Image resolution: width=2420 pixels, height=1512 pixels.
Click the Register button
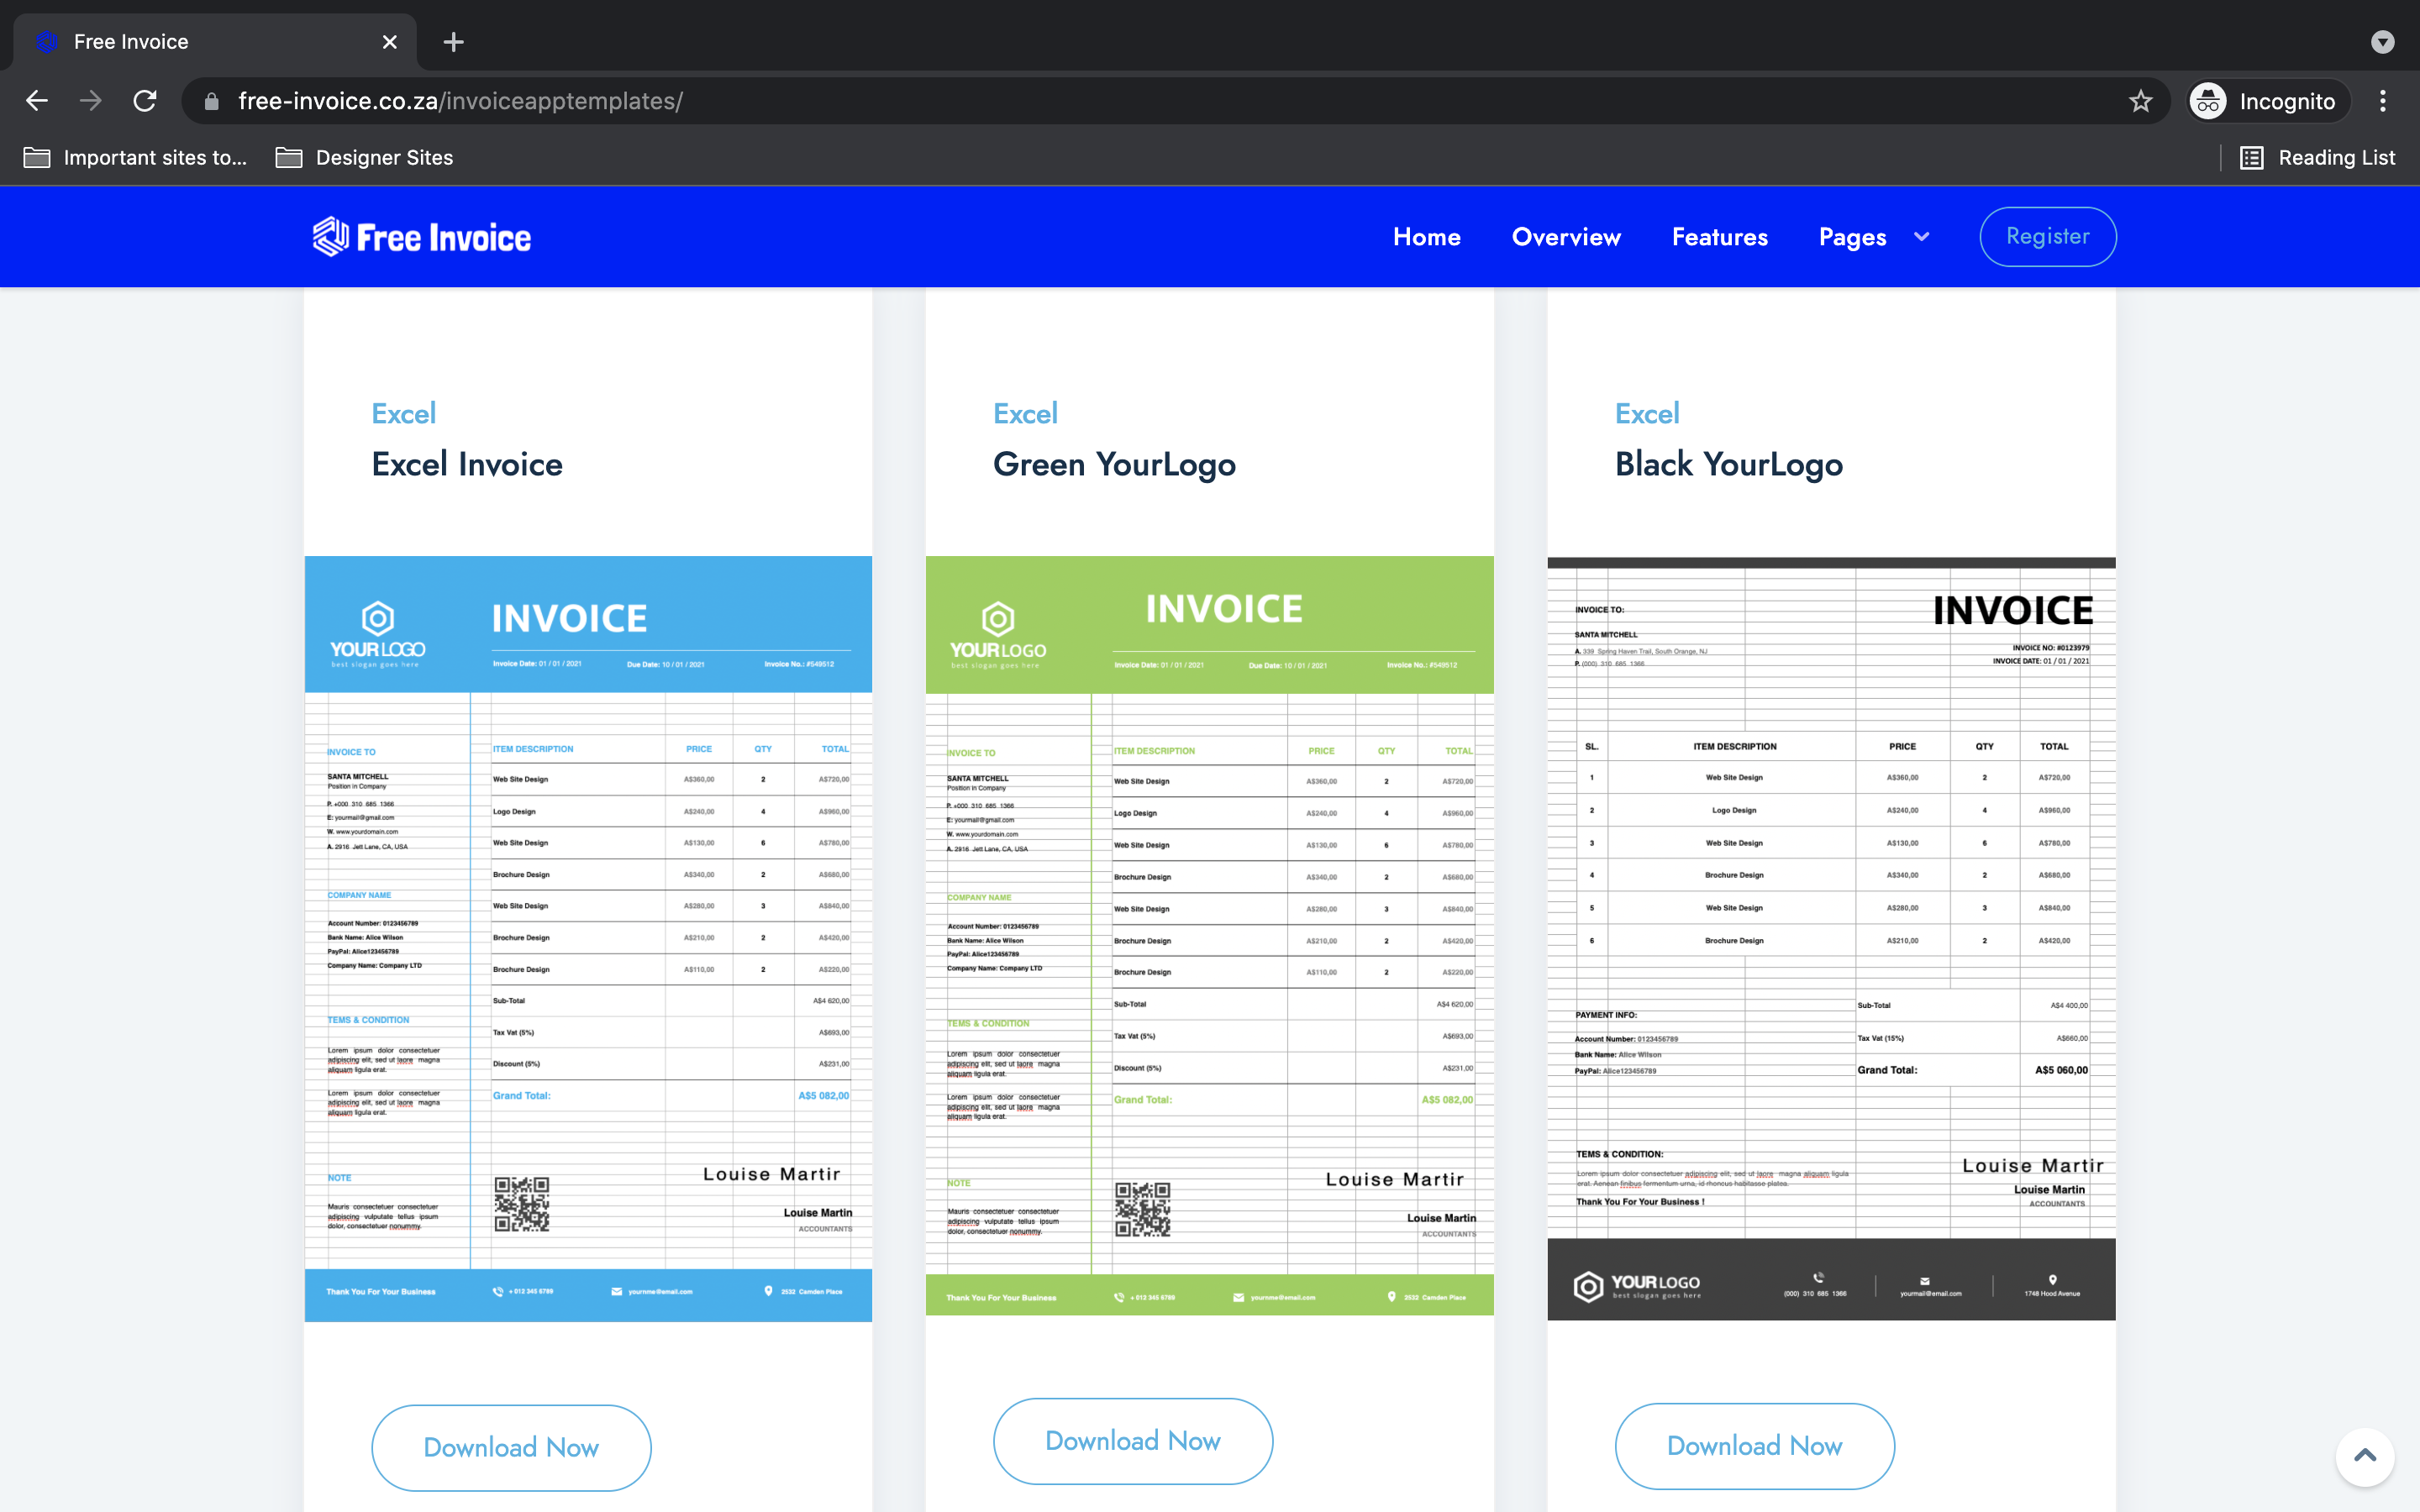click(x=2047, y=236)
